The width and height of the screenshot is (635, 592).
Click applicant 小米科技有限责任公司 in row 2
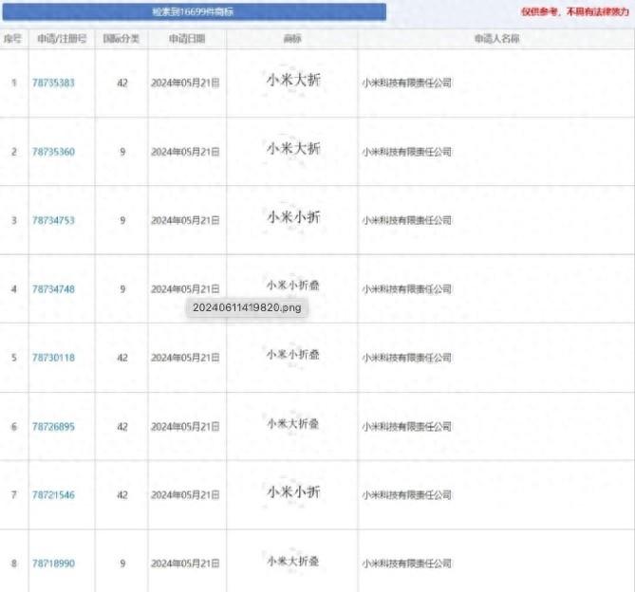click(406, 152)
